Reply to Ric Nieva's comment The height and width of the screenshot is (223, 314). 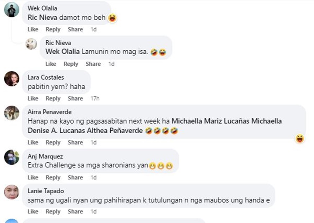pos(71,64)
